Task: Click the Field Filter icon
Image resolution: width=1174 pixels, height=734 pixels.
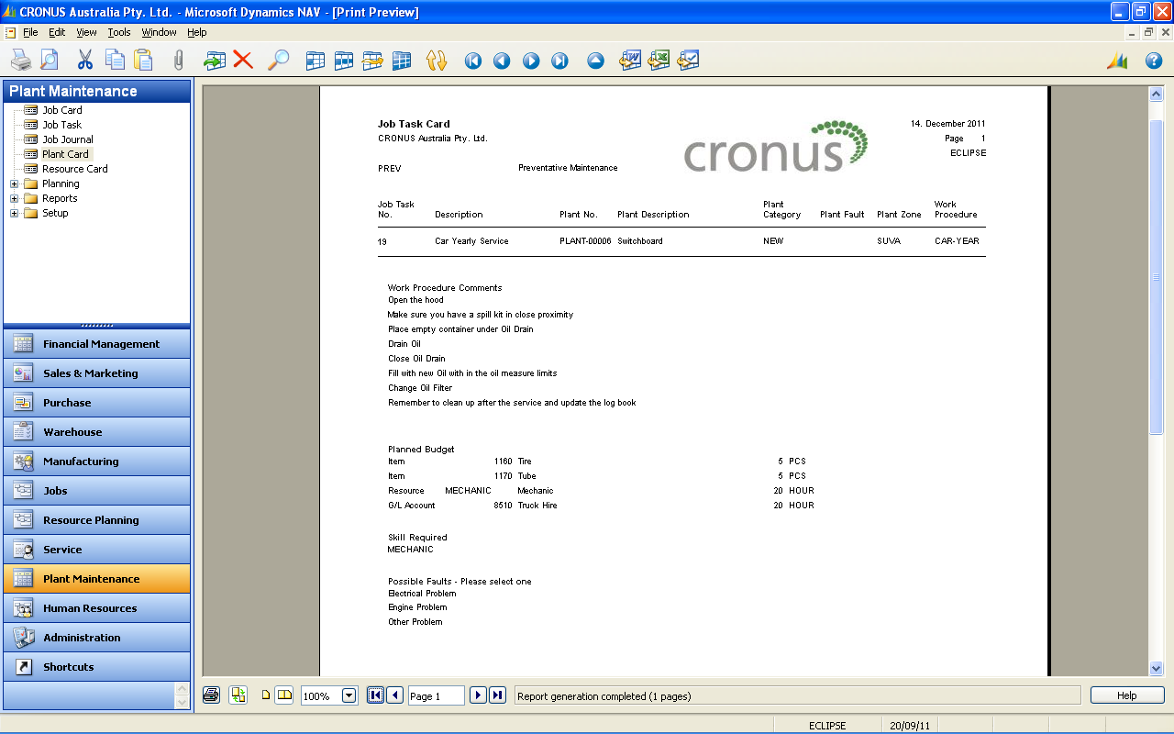Action: pyautogui.click(x=316, y=61)
